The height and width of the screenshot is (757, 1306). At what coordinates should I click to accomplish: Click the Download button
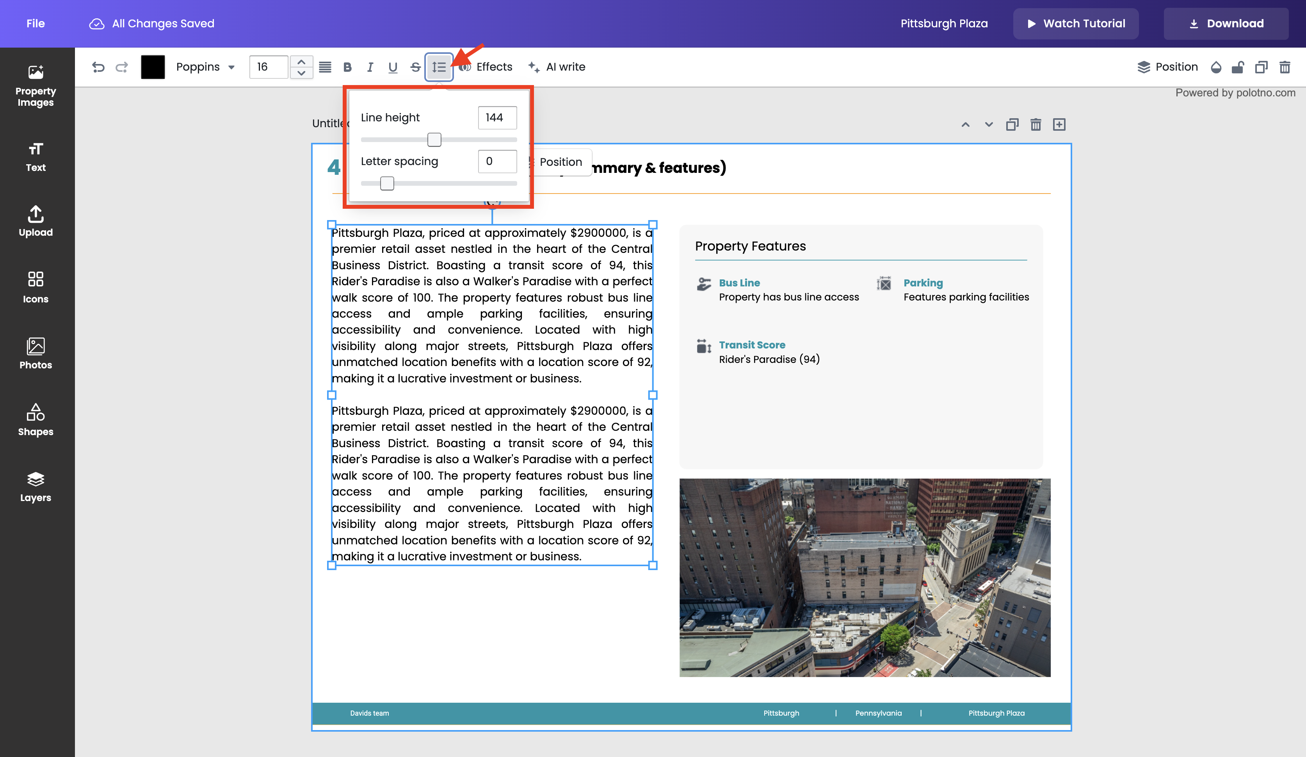(x=1226, y=23)
